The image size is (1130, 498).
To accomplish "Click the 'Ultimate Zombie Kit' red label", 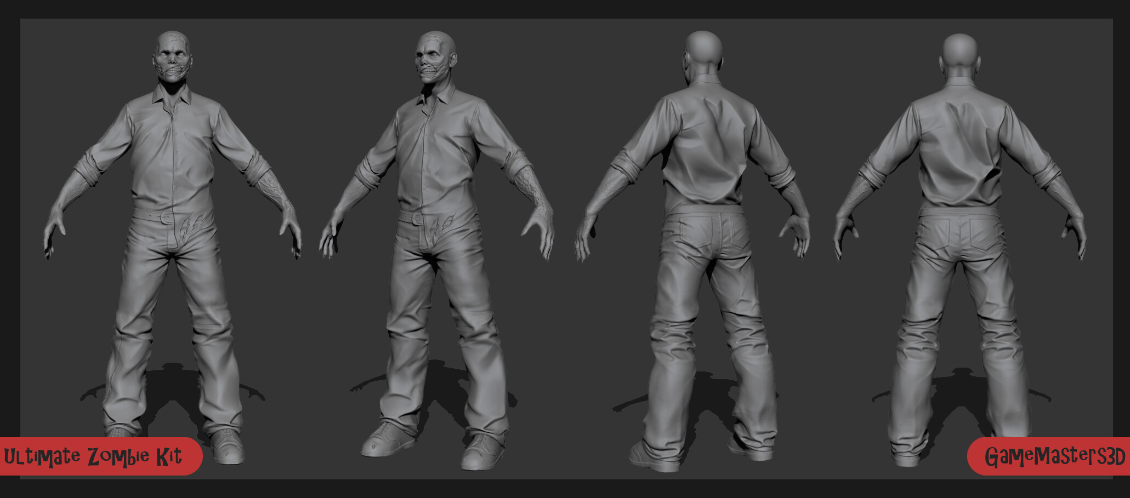I will point(100,456).
